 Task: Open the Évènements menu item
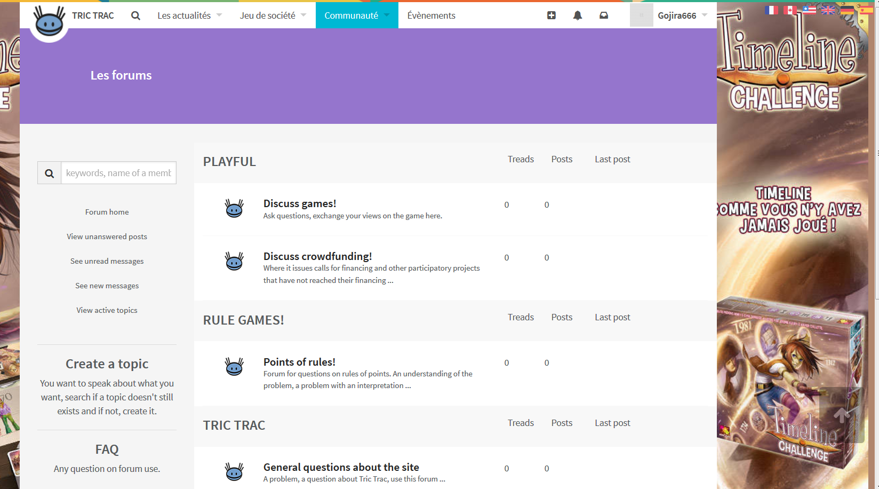431,15
